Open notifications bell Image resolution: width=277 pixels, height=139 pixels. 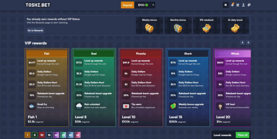(x=232, y=5)
